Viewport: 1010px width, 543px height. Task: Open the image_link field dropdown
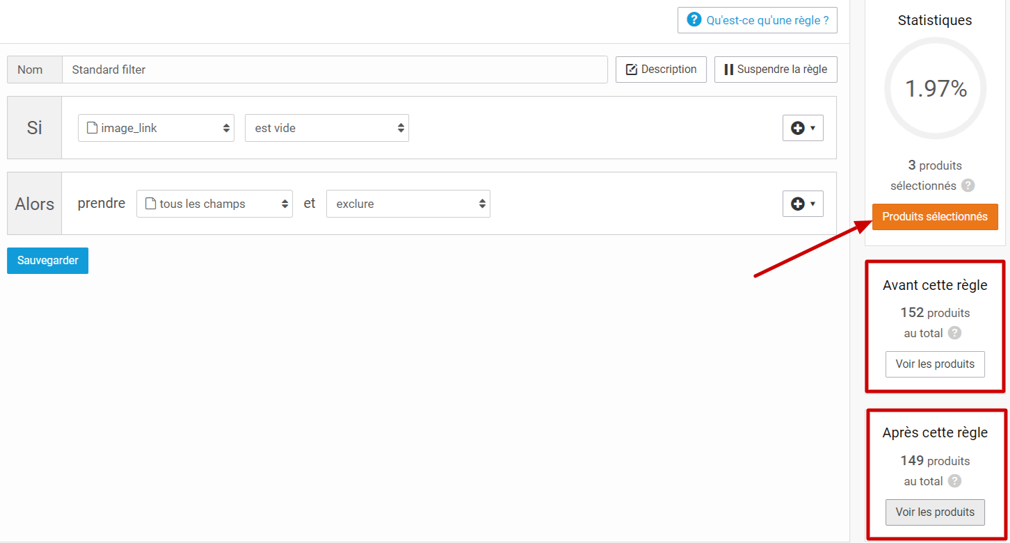point(156,128)
